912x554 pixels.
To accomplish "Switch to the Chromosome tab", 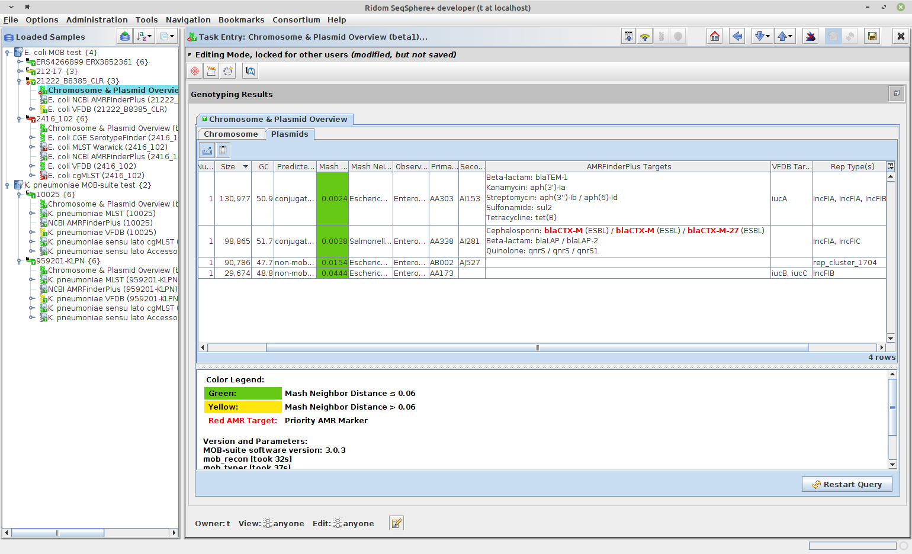I will (230, 134).
